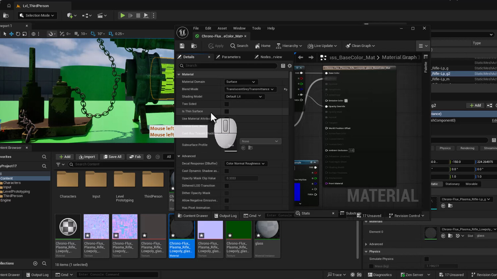Click the Search Content field in Content Browser
This screenshot has height=279, width=497.
(121, 164)
